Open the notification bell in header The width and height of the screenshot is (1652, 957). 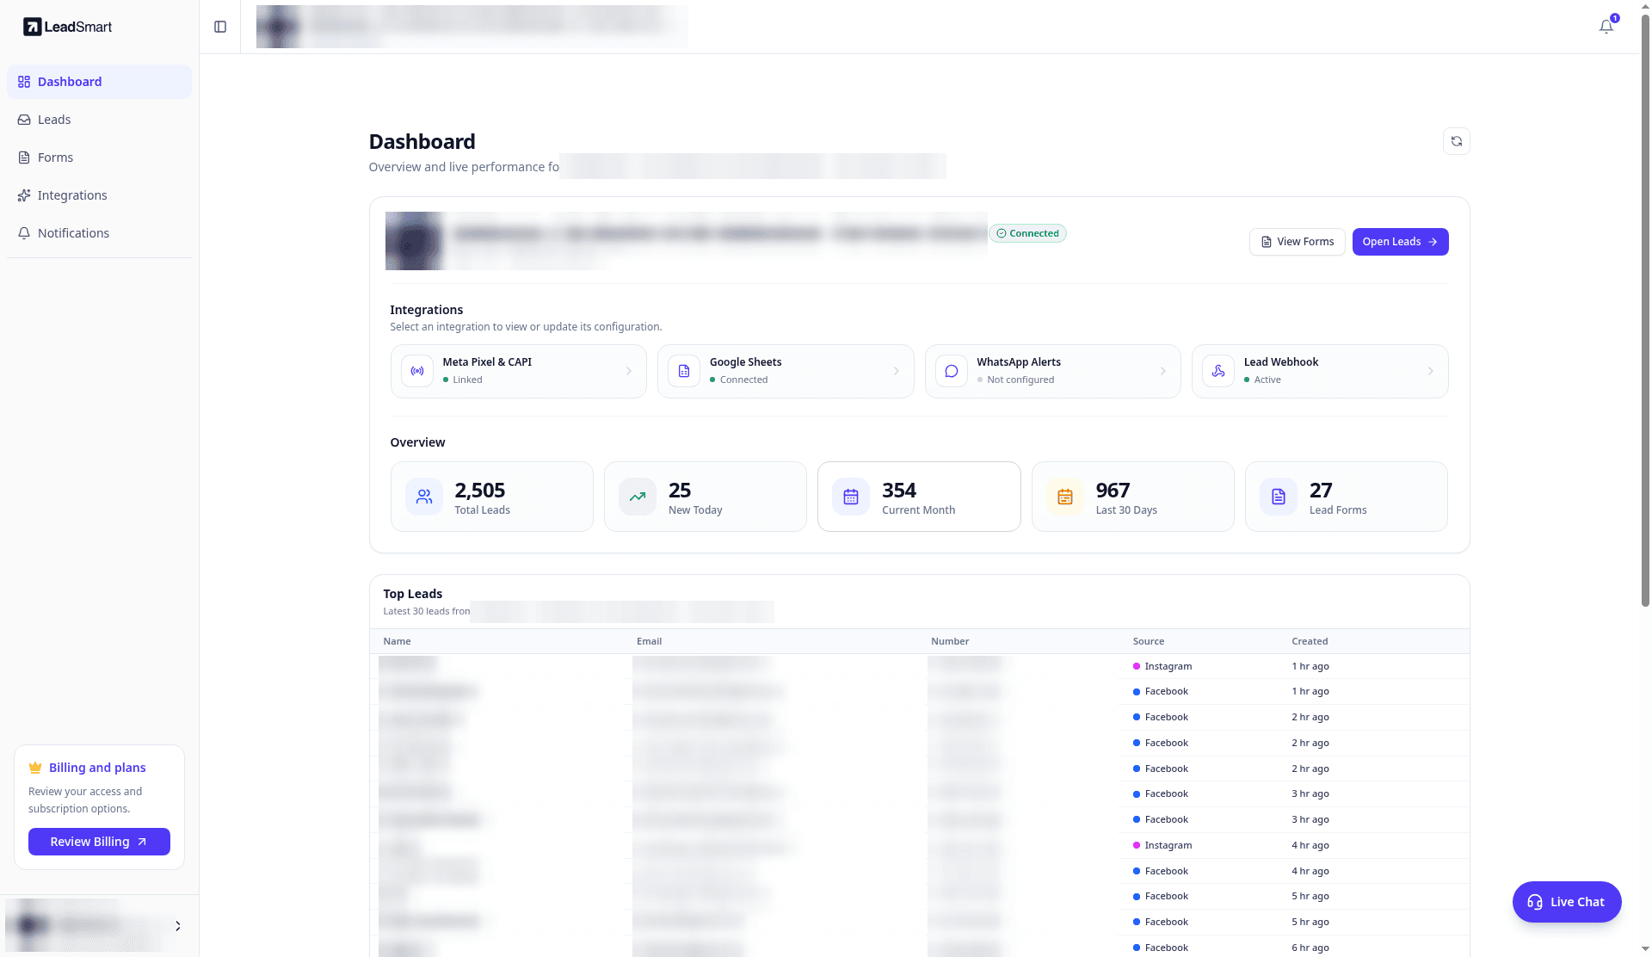click(x=1606, y=27)
